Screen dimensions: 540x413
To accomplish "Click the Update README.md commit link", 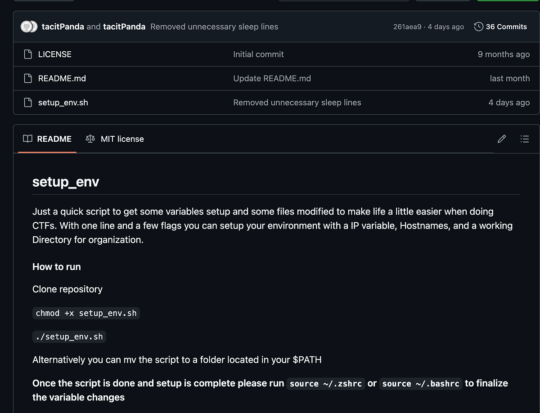I will 272,78.
